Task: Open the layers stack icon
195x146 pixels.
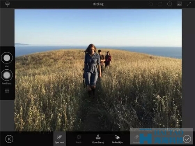Action: (x=7, y=4)
